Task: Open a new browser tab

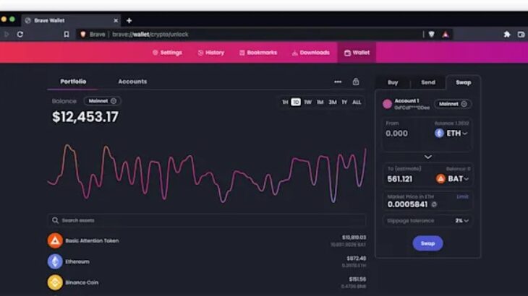Action: (129, 20)
